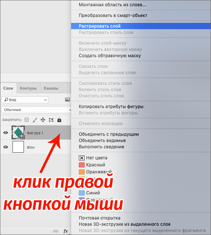Select the Фигура 1 layer name
The height and width of the screenshot is (235, 211).
click(35, 133)
